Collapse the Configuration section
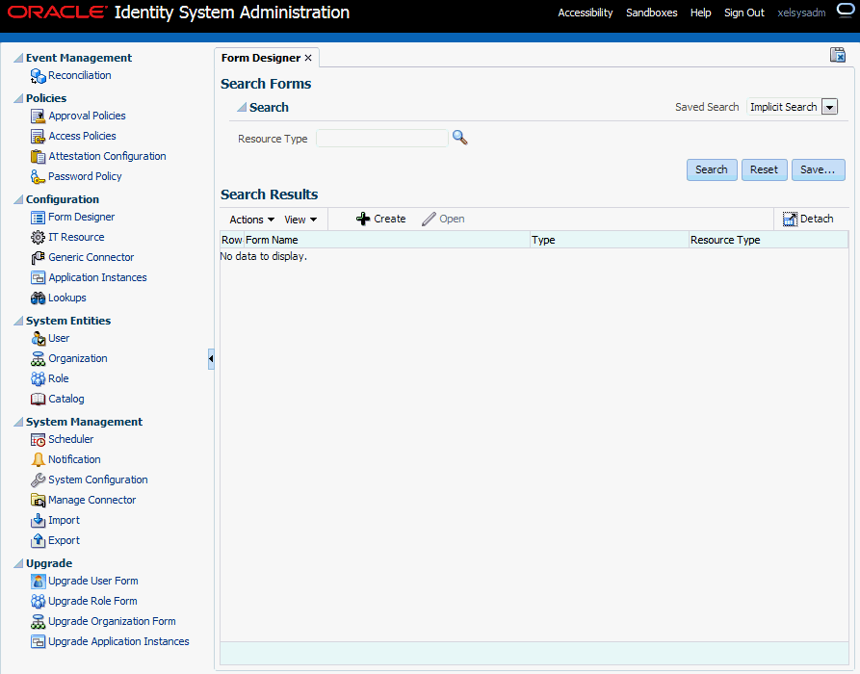The width and height of the screenshot is (860, 674). point(18,199)
